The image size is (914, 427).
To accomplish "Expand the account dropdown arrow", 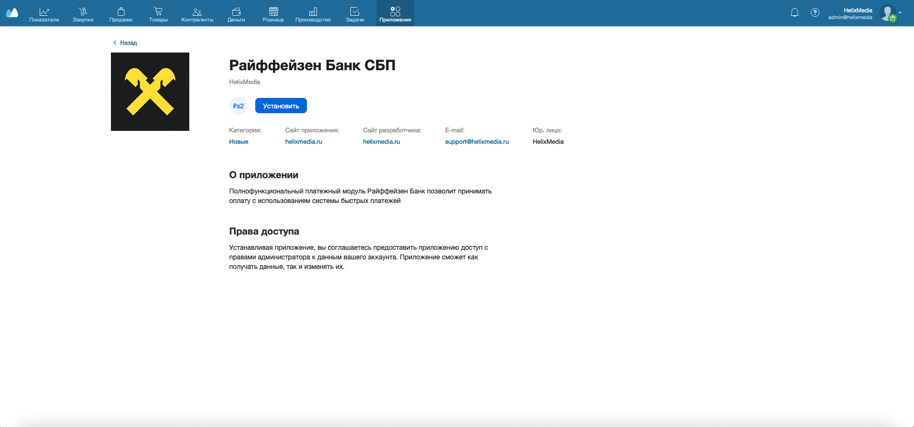I will (900, 13).
